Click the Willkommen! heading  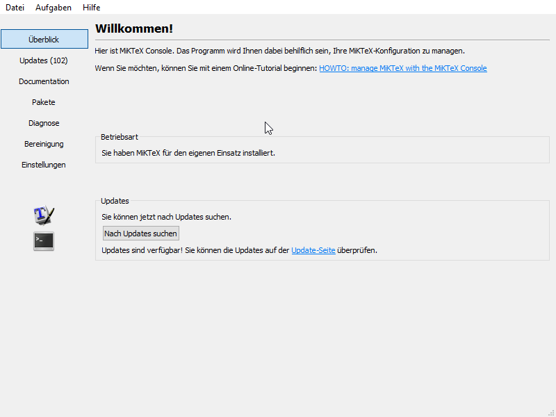click(x=133, y=28)
